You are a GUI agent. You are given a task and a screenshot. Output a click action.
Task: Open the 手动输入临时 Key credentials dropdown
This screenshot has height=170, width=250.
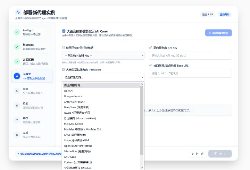click(x=103, y=56)
